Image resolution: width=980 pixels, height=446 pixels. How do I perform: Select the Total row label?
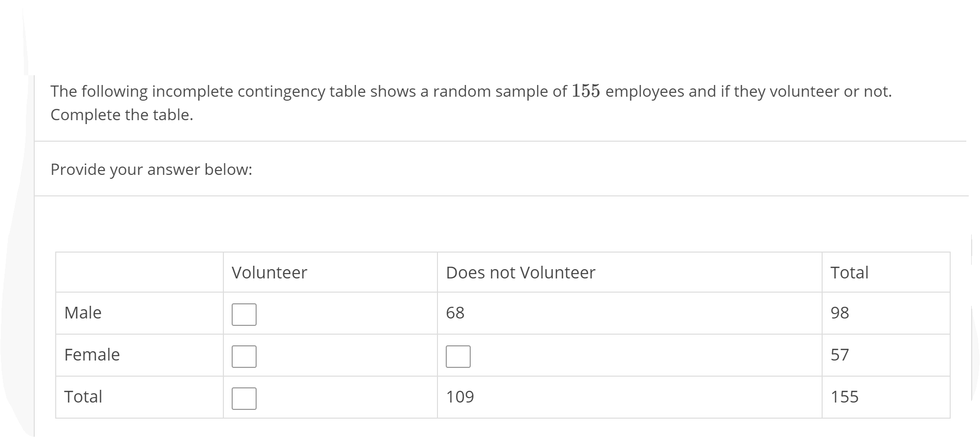[84, 397]
